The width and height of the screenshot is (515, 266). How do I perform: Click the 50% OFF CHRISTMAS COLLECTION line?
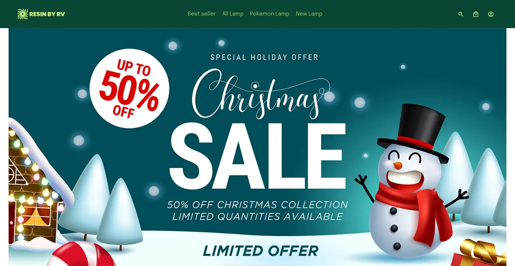click(x=257, y=205)
